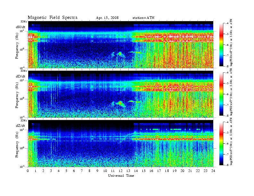Click the dD/dt spectrogram plot area
The width and height of the screenshot is (254, 196).
(121, 94)
